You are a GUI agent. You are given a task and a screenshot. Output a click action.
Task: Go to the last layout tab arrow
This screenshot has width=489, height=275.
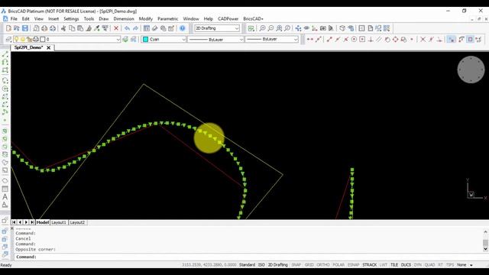point(32,222)
